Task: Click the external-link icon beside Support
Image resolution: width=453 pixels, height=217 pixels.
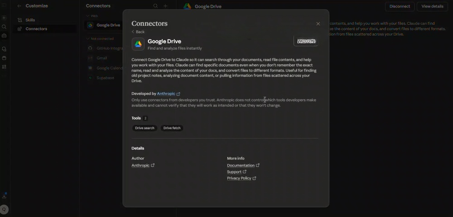Action: click(245, 171)
